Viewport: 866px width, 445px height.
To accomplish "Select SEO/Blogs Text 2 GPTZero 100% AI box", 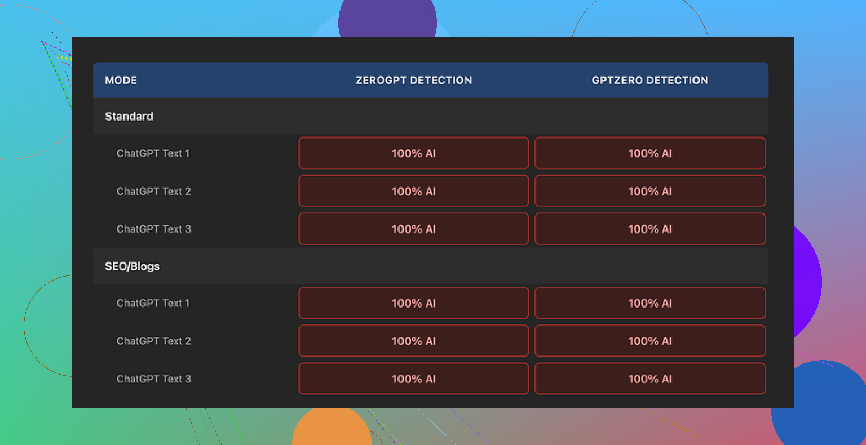I will (x=649, y=341).
